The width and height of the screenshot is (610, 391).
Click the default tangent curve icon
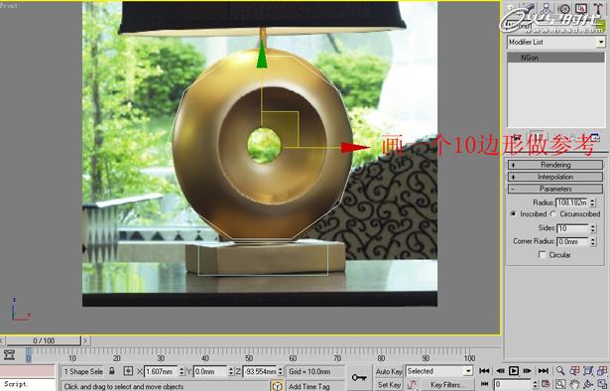tap(412, 384)
